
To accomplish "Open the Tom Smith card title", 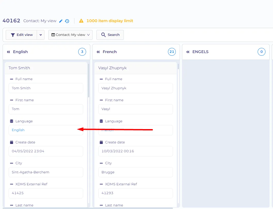I will [19, 68].
